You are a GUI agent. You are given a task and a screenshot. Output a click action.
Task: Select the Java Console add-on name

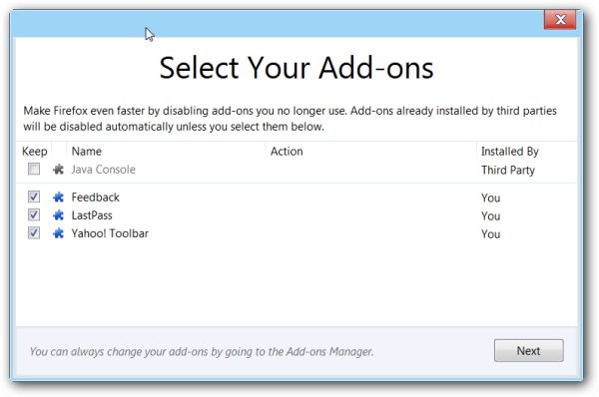pos(103,170)
